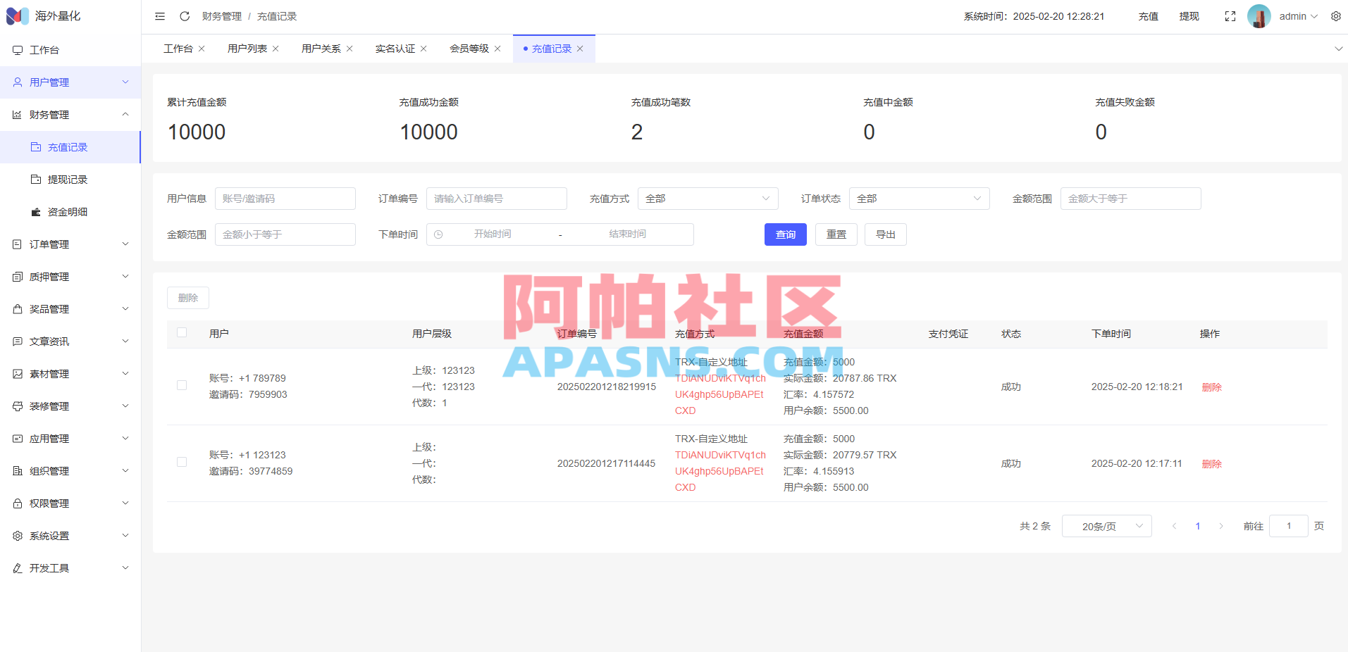Open the settings gear in the top-right corner
This screenshot has width=1348, height=652.
coord(1335,15)
